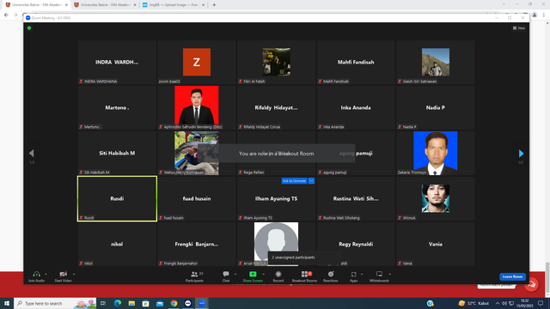
Task: Click Ask to Unmute on Ilham Ayuning TS
Action: [x=294, y=181]
